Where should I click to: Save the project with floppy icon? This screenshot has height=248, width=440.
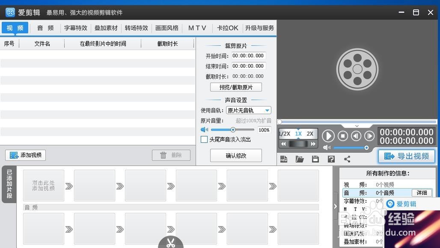click(315, 159)
